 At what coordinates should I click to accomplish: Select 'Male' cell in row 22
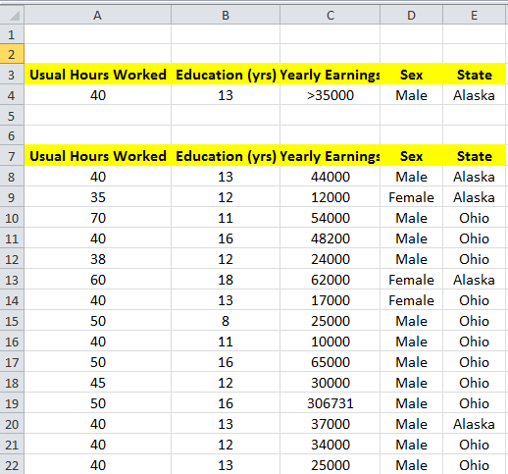[411, 465]
